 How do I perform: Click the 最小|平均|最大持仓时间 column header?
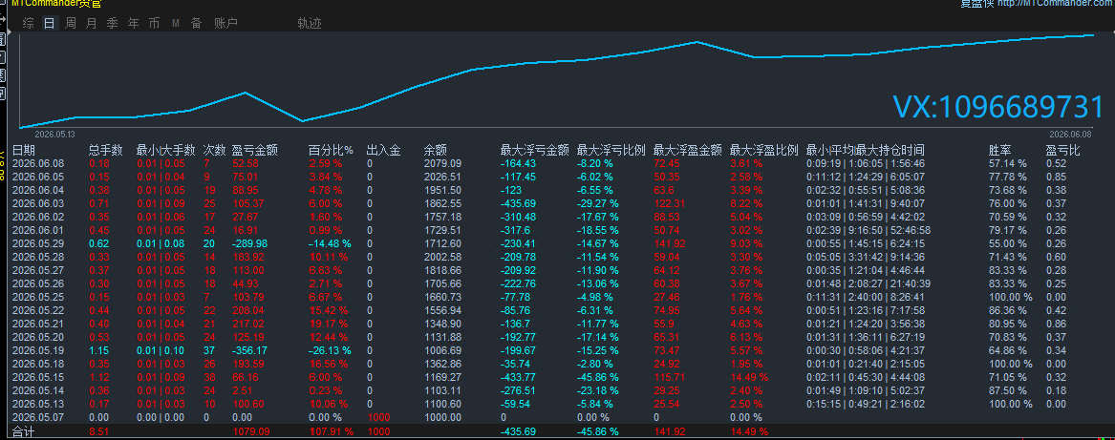(866, 150)
